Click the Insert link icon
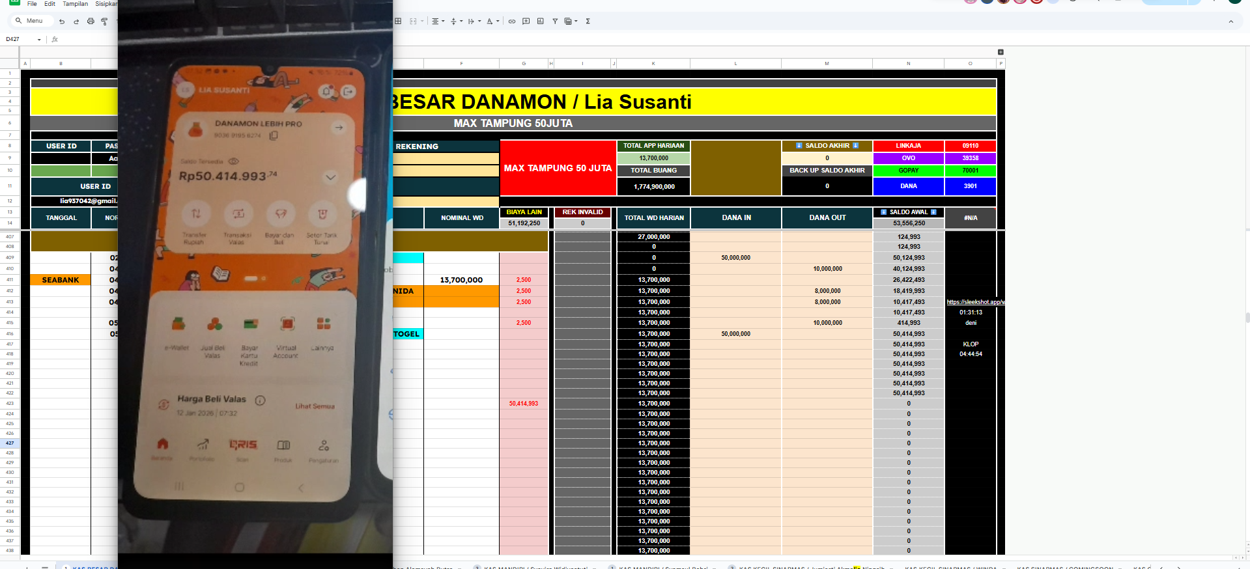Viewport: 1250px width, 569px height. [512, 21]
